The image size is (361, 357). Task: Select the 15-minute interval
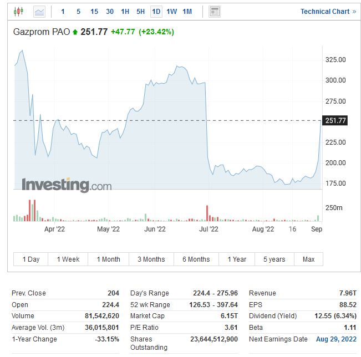[94, 11]
